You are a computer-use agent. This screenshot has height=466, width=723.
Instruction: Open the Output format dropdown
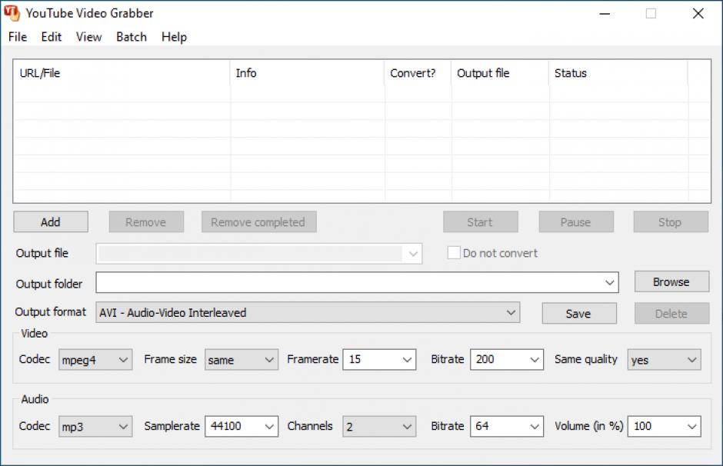coord(308,312)
